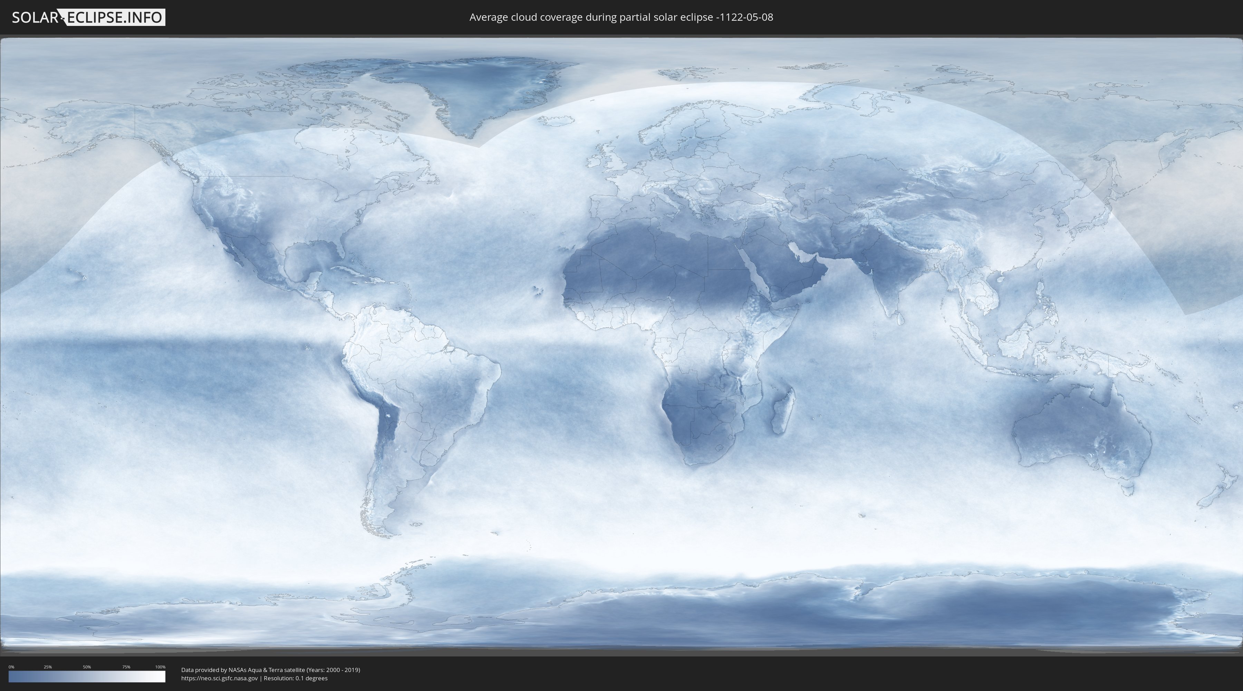Click the map title text

click(621, 17)
